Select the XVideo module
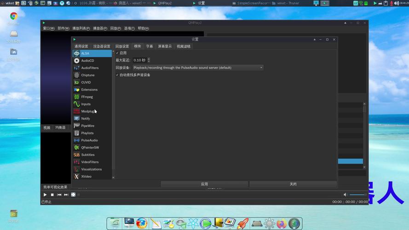The width and height of the screenshot is (409, 230). [92, 177]
